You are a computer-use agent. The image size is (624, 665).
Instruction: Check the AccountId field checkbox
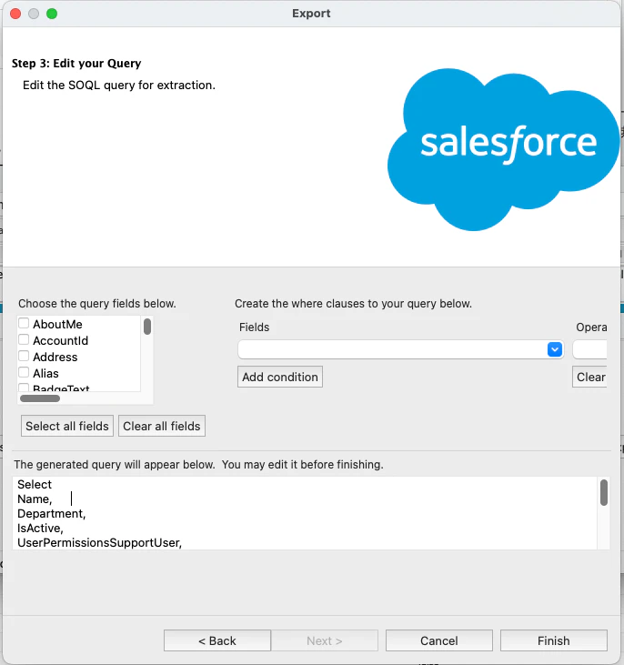[x=24, y=340]
